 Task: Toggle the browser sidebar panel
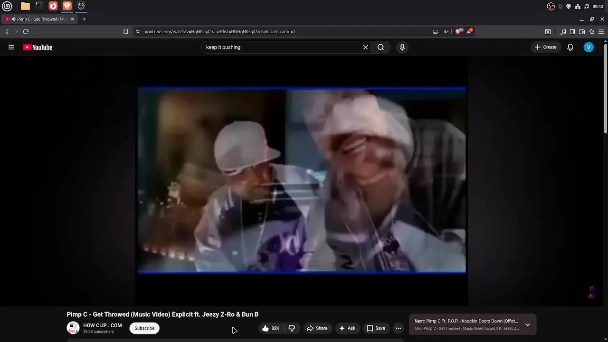point(572,32)
